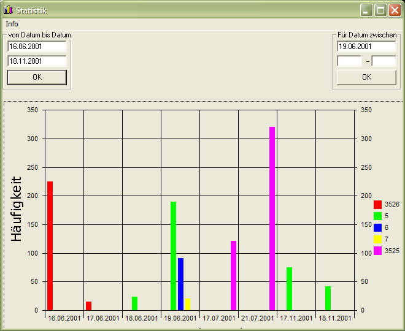Viewport: 405px width, 331px height.
Task: Minimize the Statistik window
Action: tap(366, 10)
